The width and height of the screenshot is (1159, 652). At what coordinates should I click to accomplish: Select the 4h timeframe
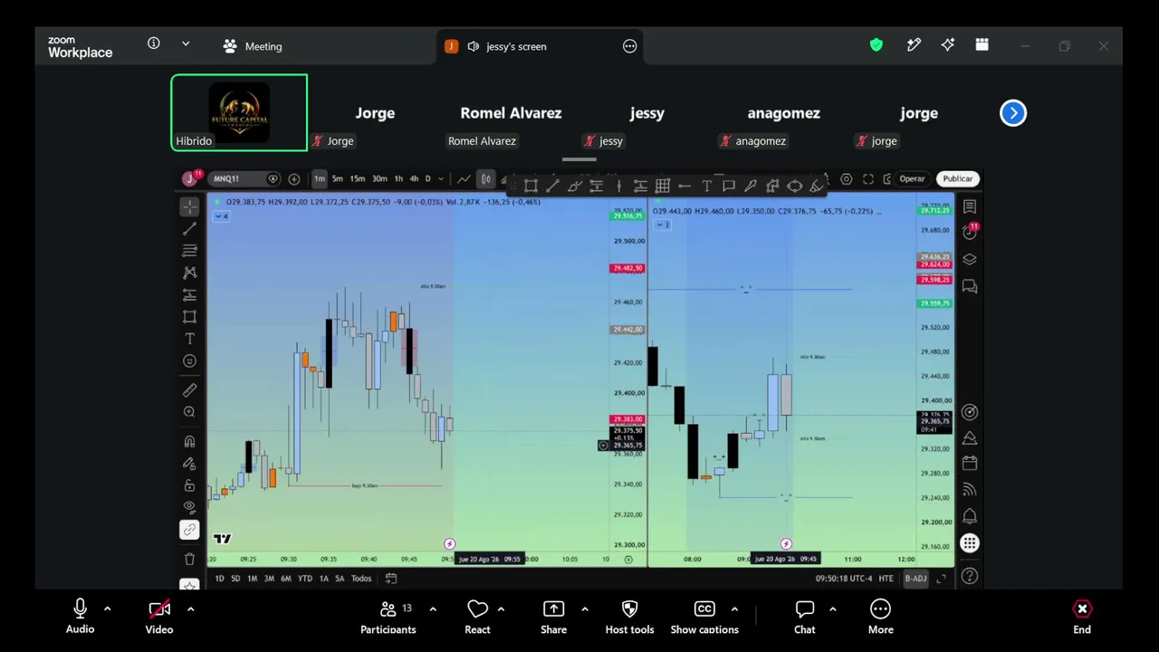414,179
